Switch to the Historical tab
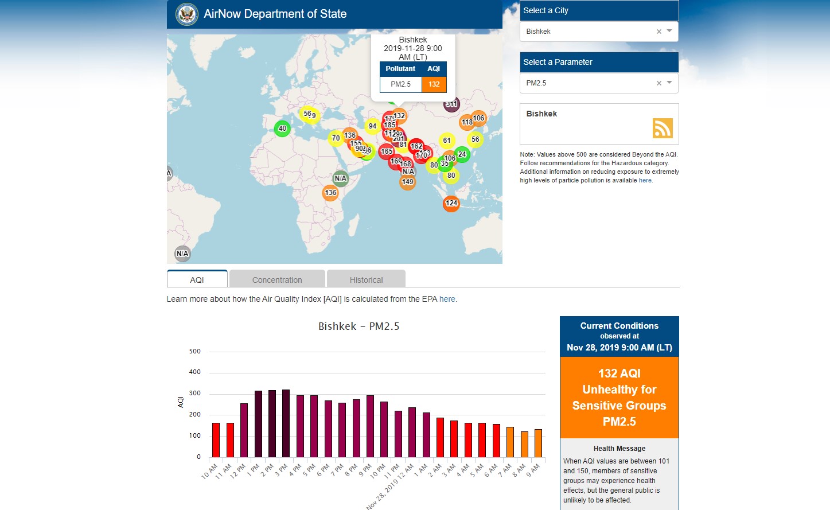This screenshot has height=510, width=830. 366,279
